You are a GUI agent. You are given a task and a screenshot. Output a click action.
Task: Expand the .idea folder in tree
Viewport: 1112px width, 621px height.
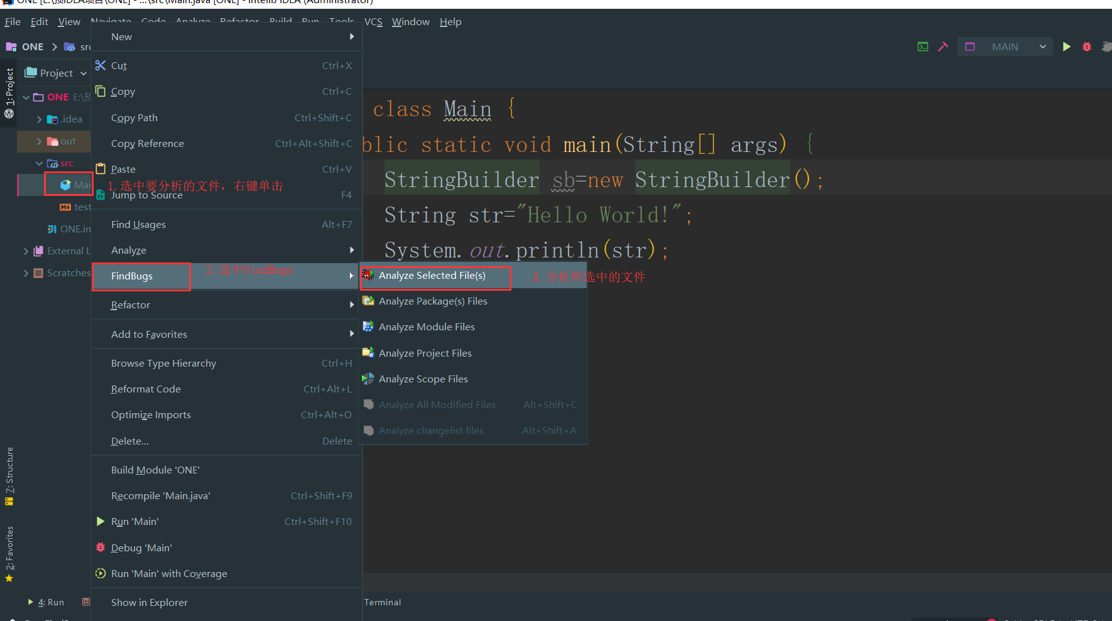[39, 119]
